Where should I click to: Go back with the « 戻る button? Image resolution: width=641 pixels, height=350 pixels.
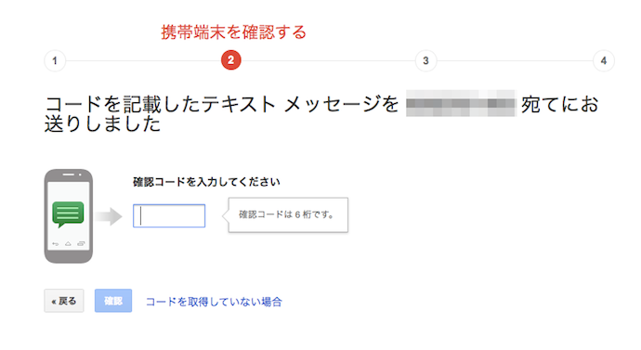(x=64, y=301)
